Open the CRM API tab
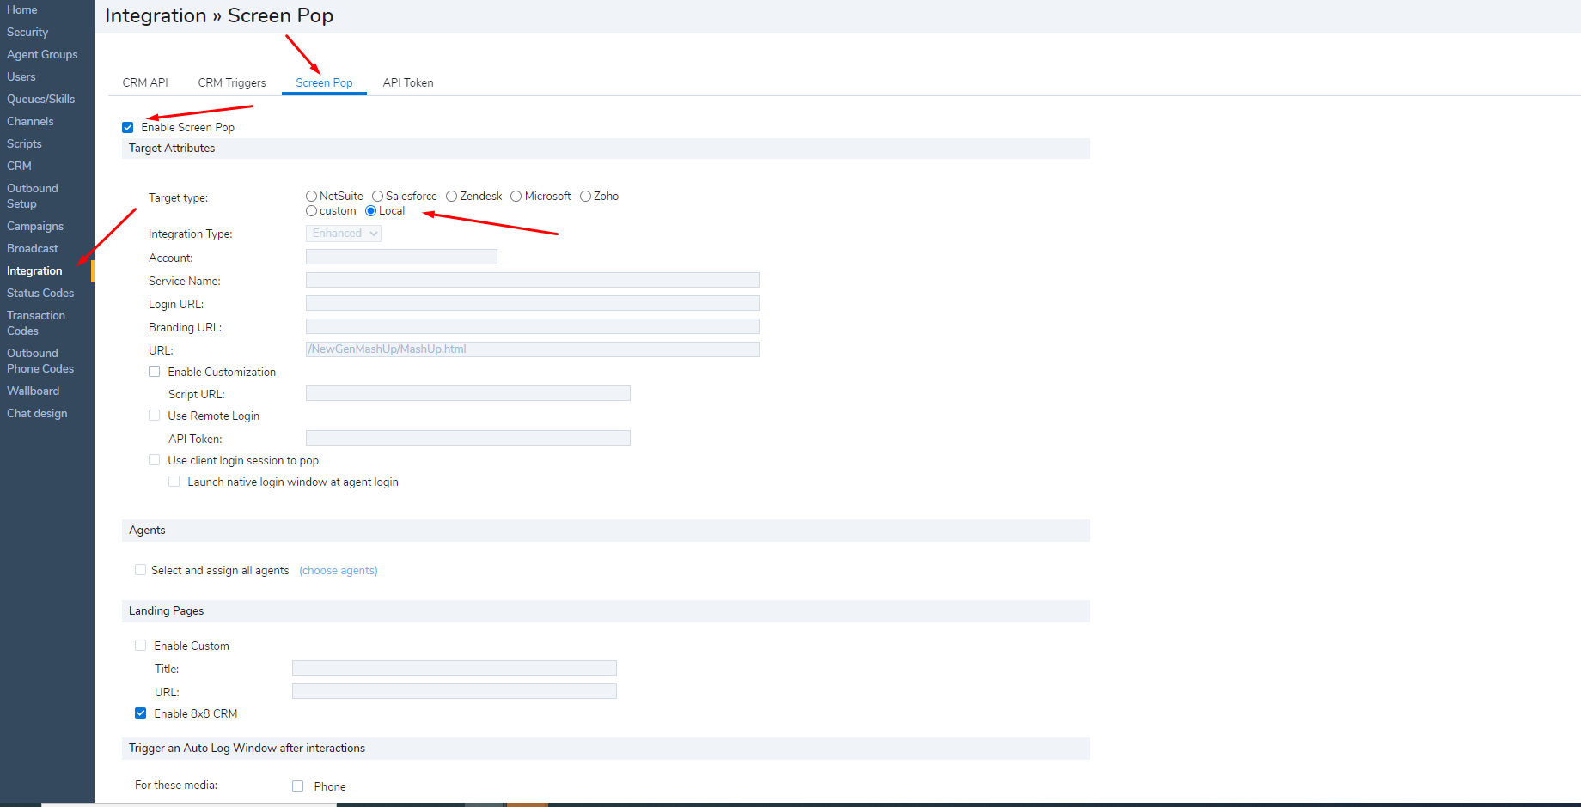1581x807 pixels. click(x=145, y=82)
